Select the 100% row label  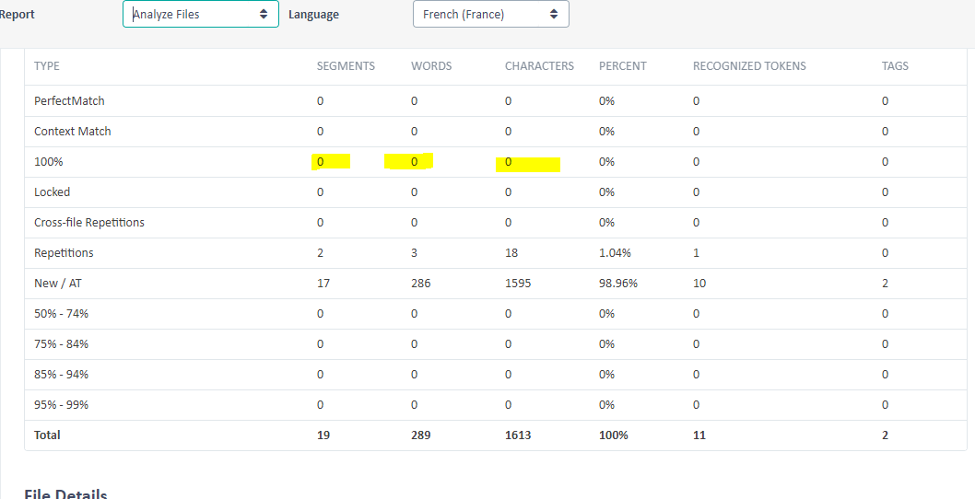coord(49,161)
